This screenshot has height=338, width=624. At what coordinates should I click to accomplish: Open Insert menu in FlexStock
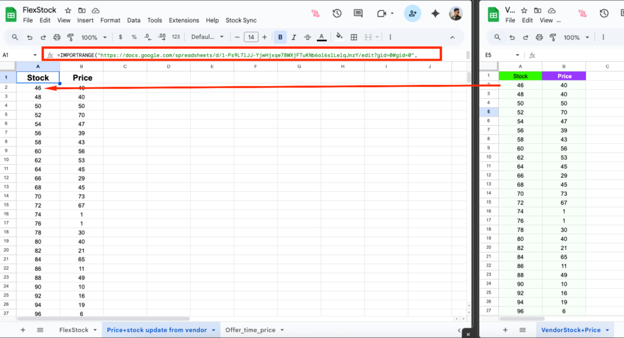point(85,20)
